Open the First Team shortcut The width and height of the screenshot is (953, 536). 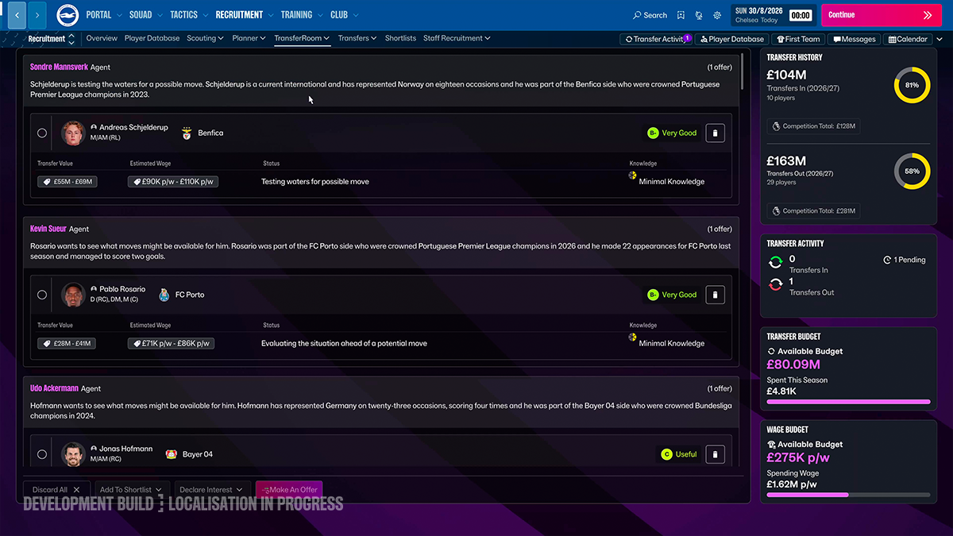798,39
